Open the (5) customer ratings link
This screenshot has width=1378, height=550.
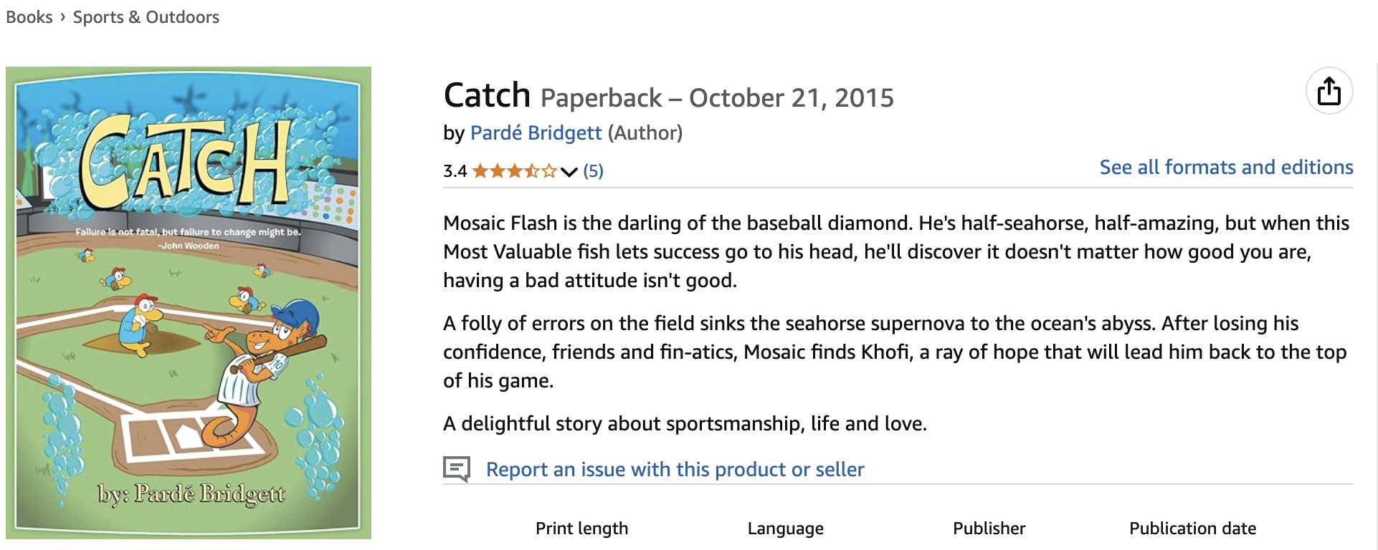593,171
